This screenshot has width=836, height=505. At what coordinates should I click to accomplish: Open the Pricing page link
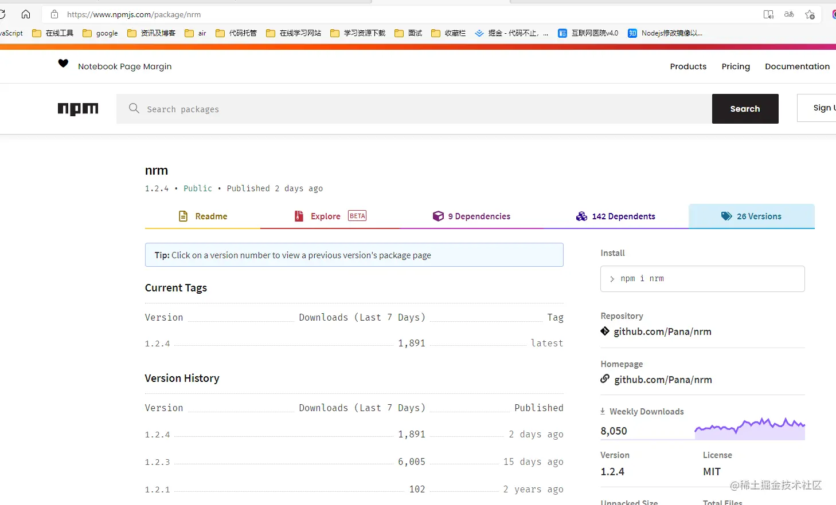coord(736,66)
